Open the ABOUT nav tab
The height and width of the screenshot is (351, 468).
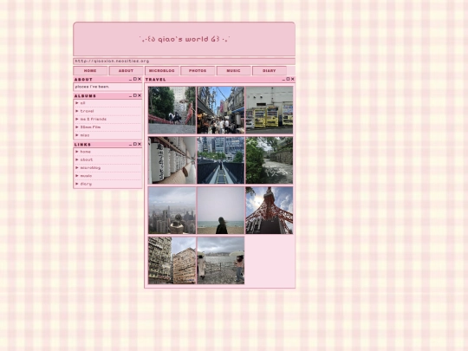[x=126, y=71]
